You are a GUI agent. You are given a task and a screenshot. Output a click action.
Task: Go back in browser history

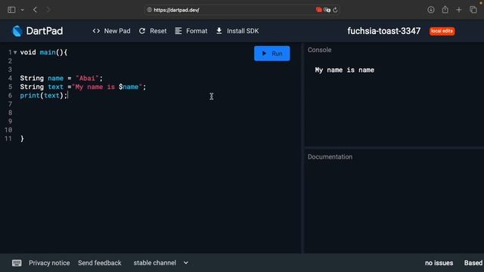tap(35, 10)
